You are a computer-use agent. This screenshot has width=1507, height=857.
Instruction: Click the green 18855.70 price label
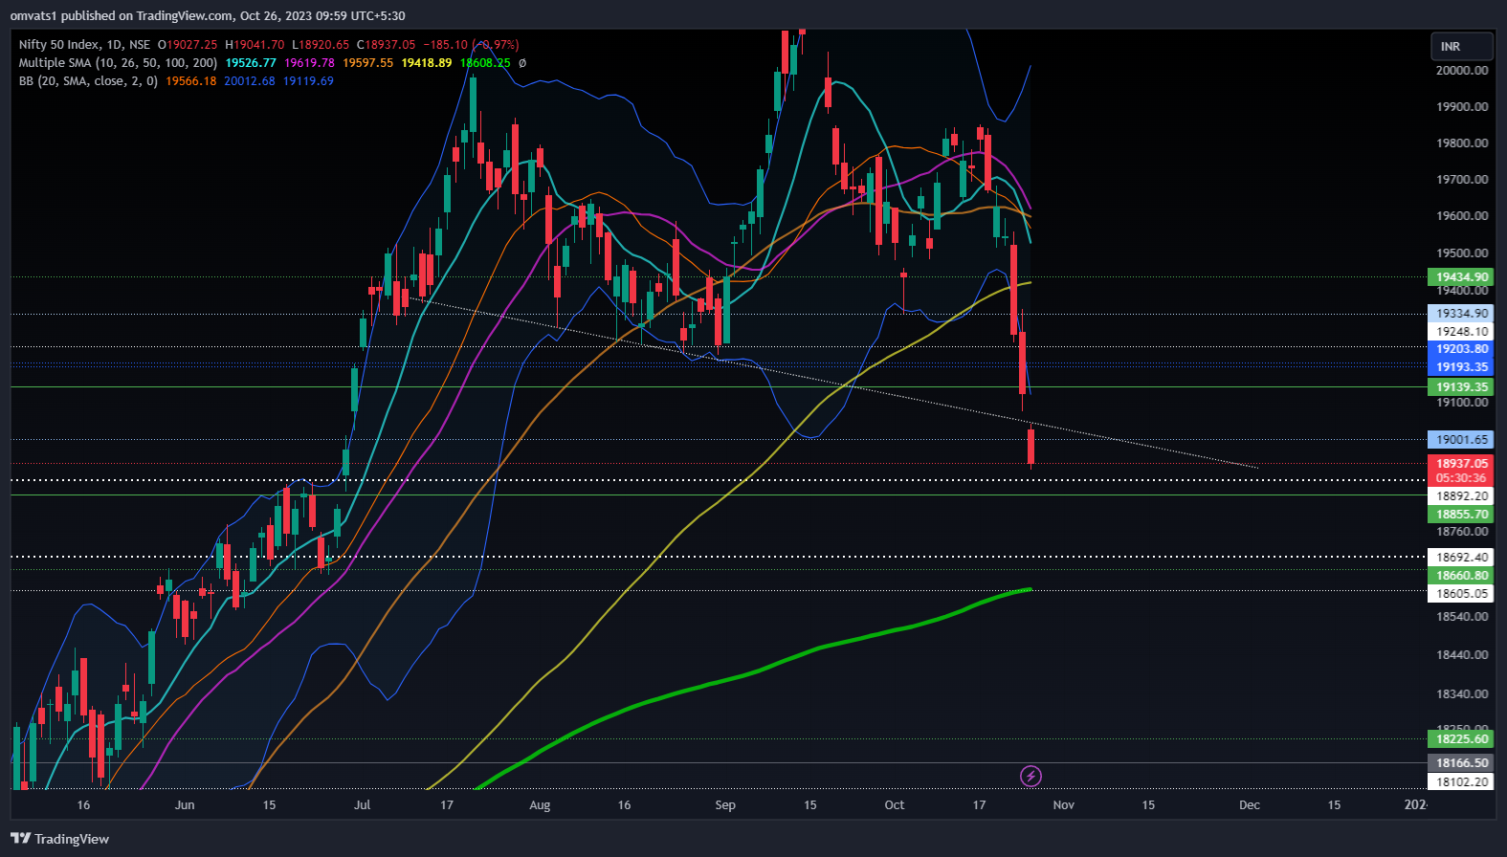click(x=1461, y=515)
